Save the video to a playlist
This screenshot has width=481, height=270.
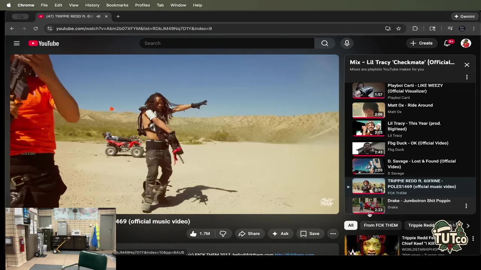tap(310, 234)
